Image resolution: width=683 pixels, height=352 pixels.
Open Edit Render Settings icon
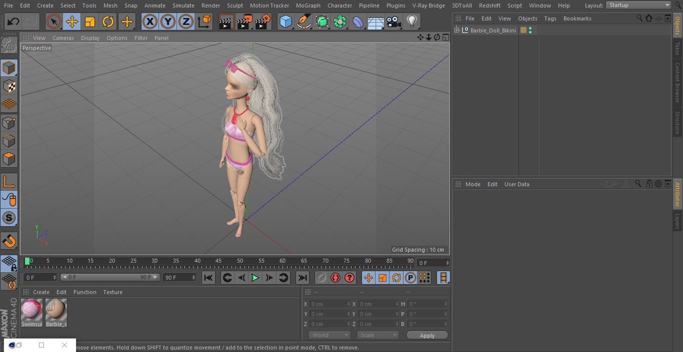263,21
